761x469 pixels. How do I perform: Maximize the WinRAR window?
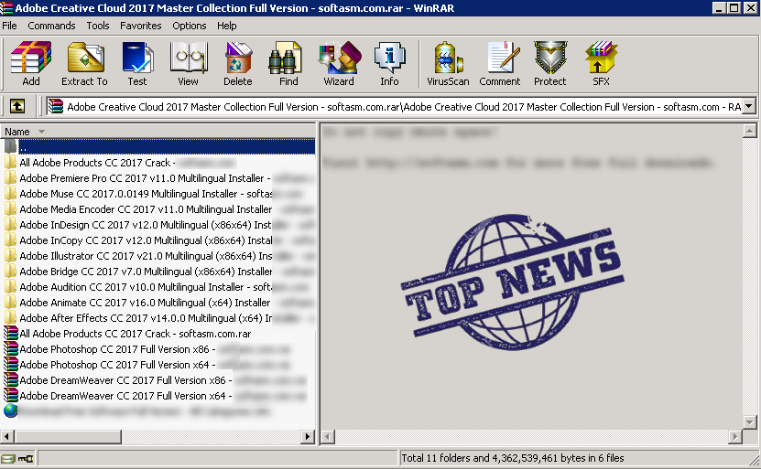734,7
